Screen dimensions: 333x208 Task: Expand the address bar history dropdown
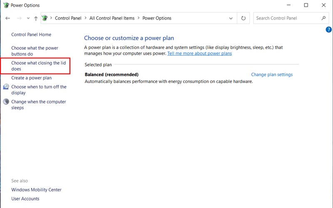click(x=231, y=18)
